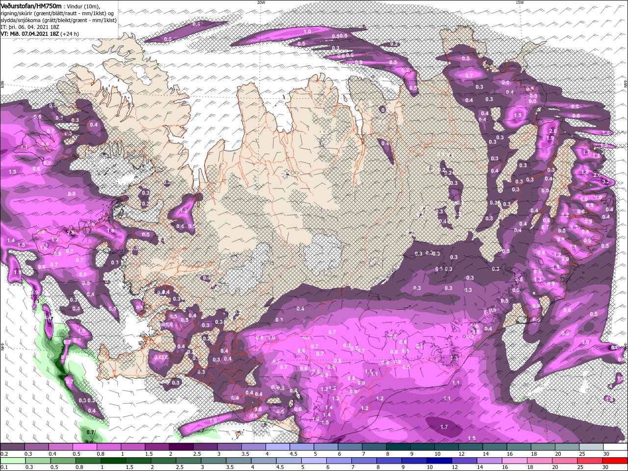
Task: Click the '15W' longitude label
Action: 520,2
